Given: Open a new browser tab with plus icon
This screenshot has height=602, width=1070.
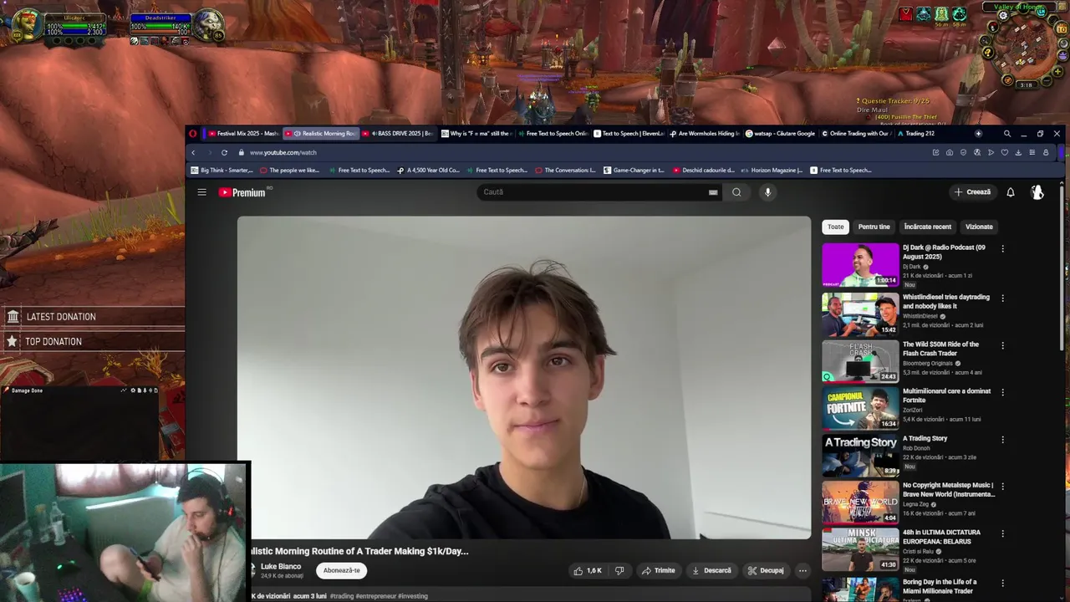Looking at the screenshot, I should click(x=978, y=134).
